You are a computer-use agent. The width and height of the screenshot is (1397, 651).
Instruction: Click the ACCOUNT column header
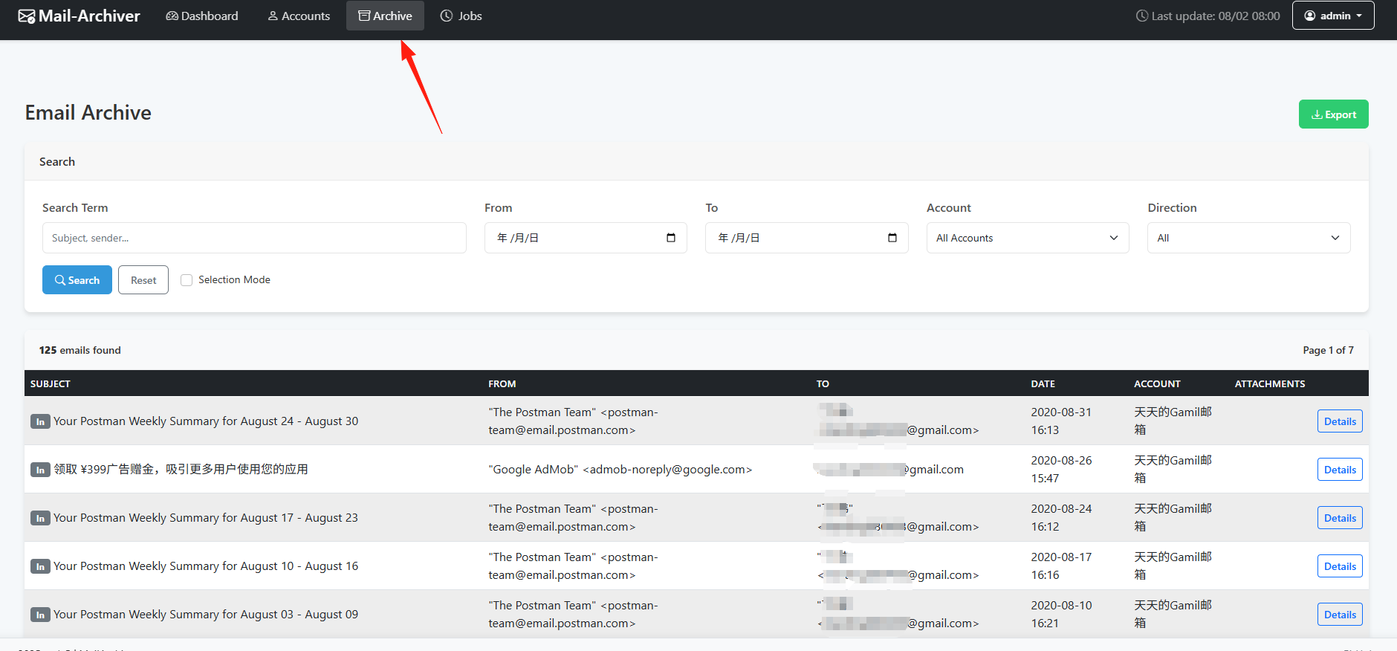tap(1157, 383)
